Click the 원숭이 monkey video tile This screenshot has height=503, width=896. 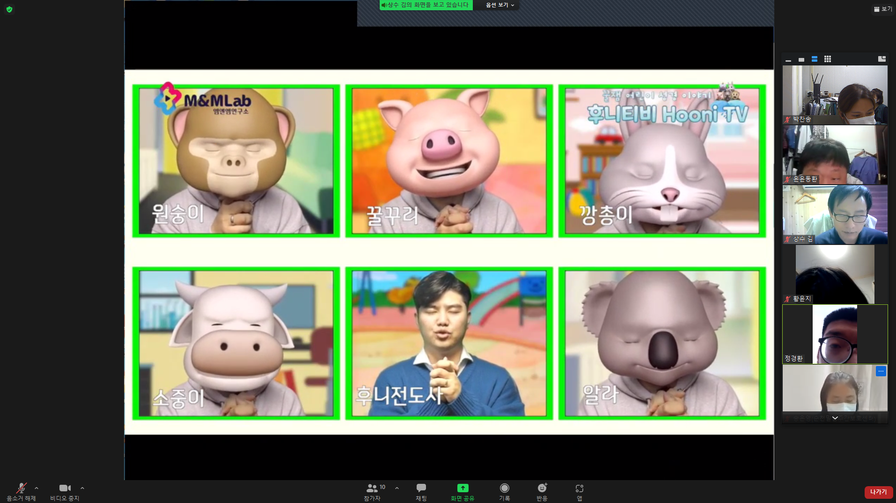click(x=236, y=161)
